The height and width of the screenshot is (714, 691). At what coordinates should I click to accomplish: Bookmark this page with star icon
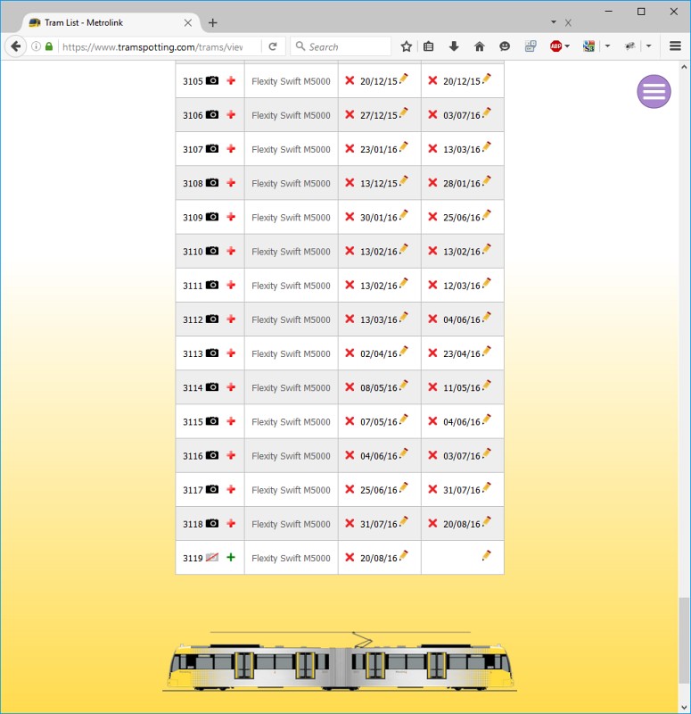point(407,46)
